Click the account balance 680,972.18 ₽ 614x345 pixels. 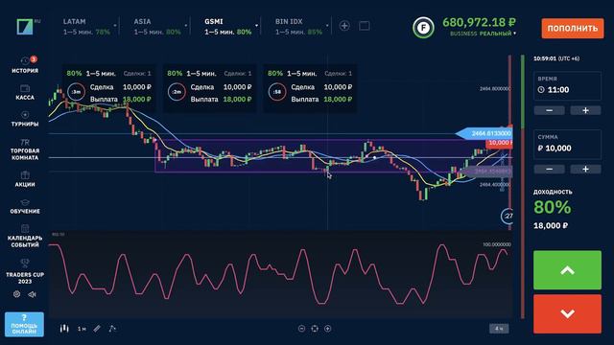coord(479,22)
